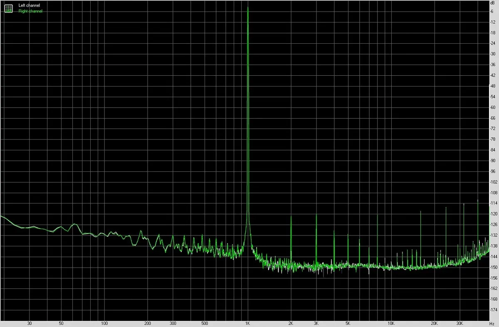
Task: Select the "Left channel" legend label
Action: [30, 5]
